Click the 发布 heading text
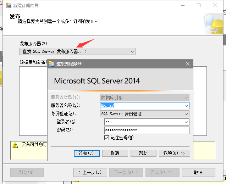The width and height of the screenshot is (226, 184). [15, 16]
